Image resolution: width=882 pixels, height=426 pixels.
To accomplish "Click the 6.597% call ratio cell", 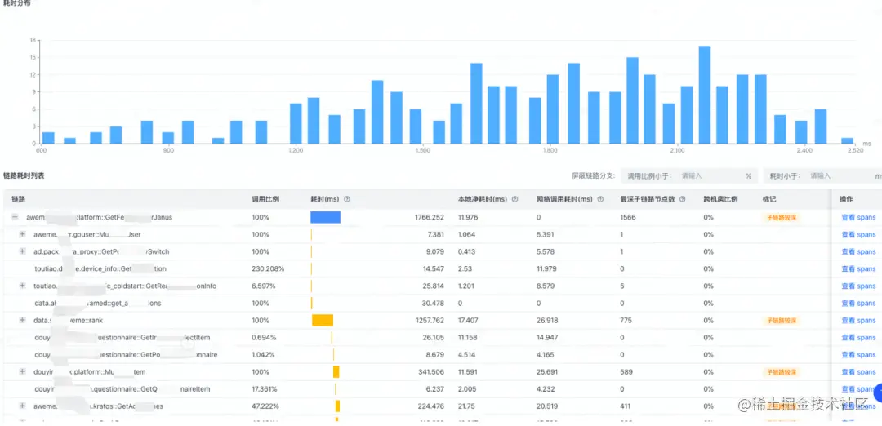I will [264, 286].
